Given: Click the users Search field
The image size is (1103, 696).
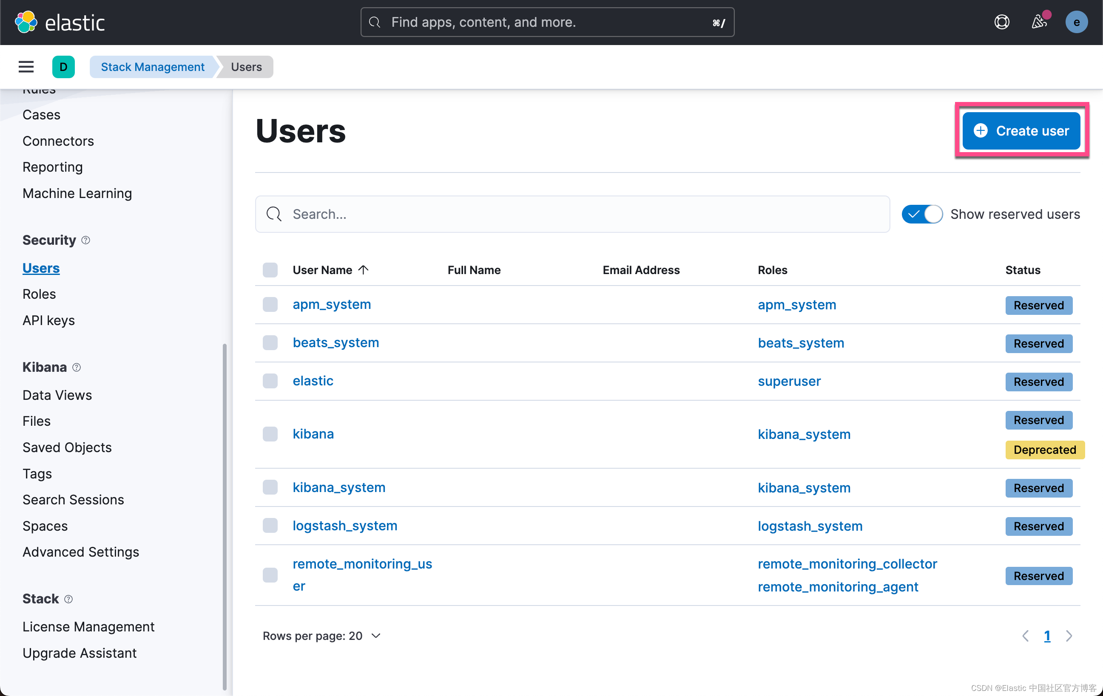Looking at the screenshot, I should pos(573,214).
